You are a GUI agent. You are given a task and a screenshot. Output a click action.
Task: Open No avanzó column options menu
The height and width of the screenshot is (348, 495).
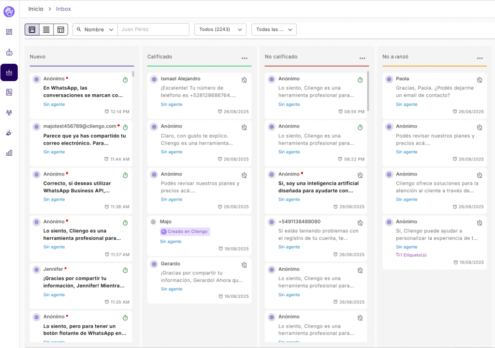coord(480,58)
